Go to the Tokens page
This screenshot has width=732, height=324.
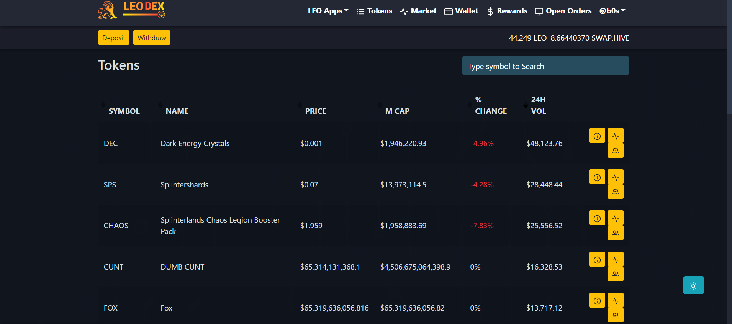click(374, 11)
